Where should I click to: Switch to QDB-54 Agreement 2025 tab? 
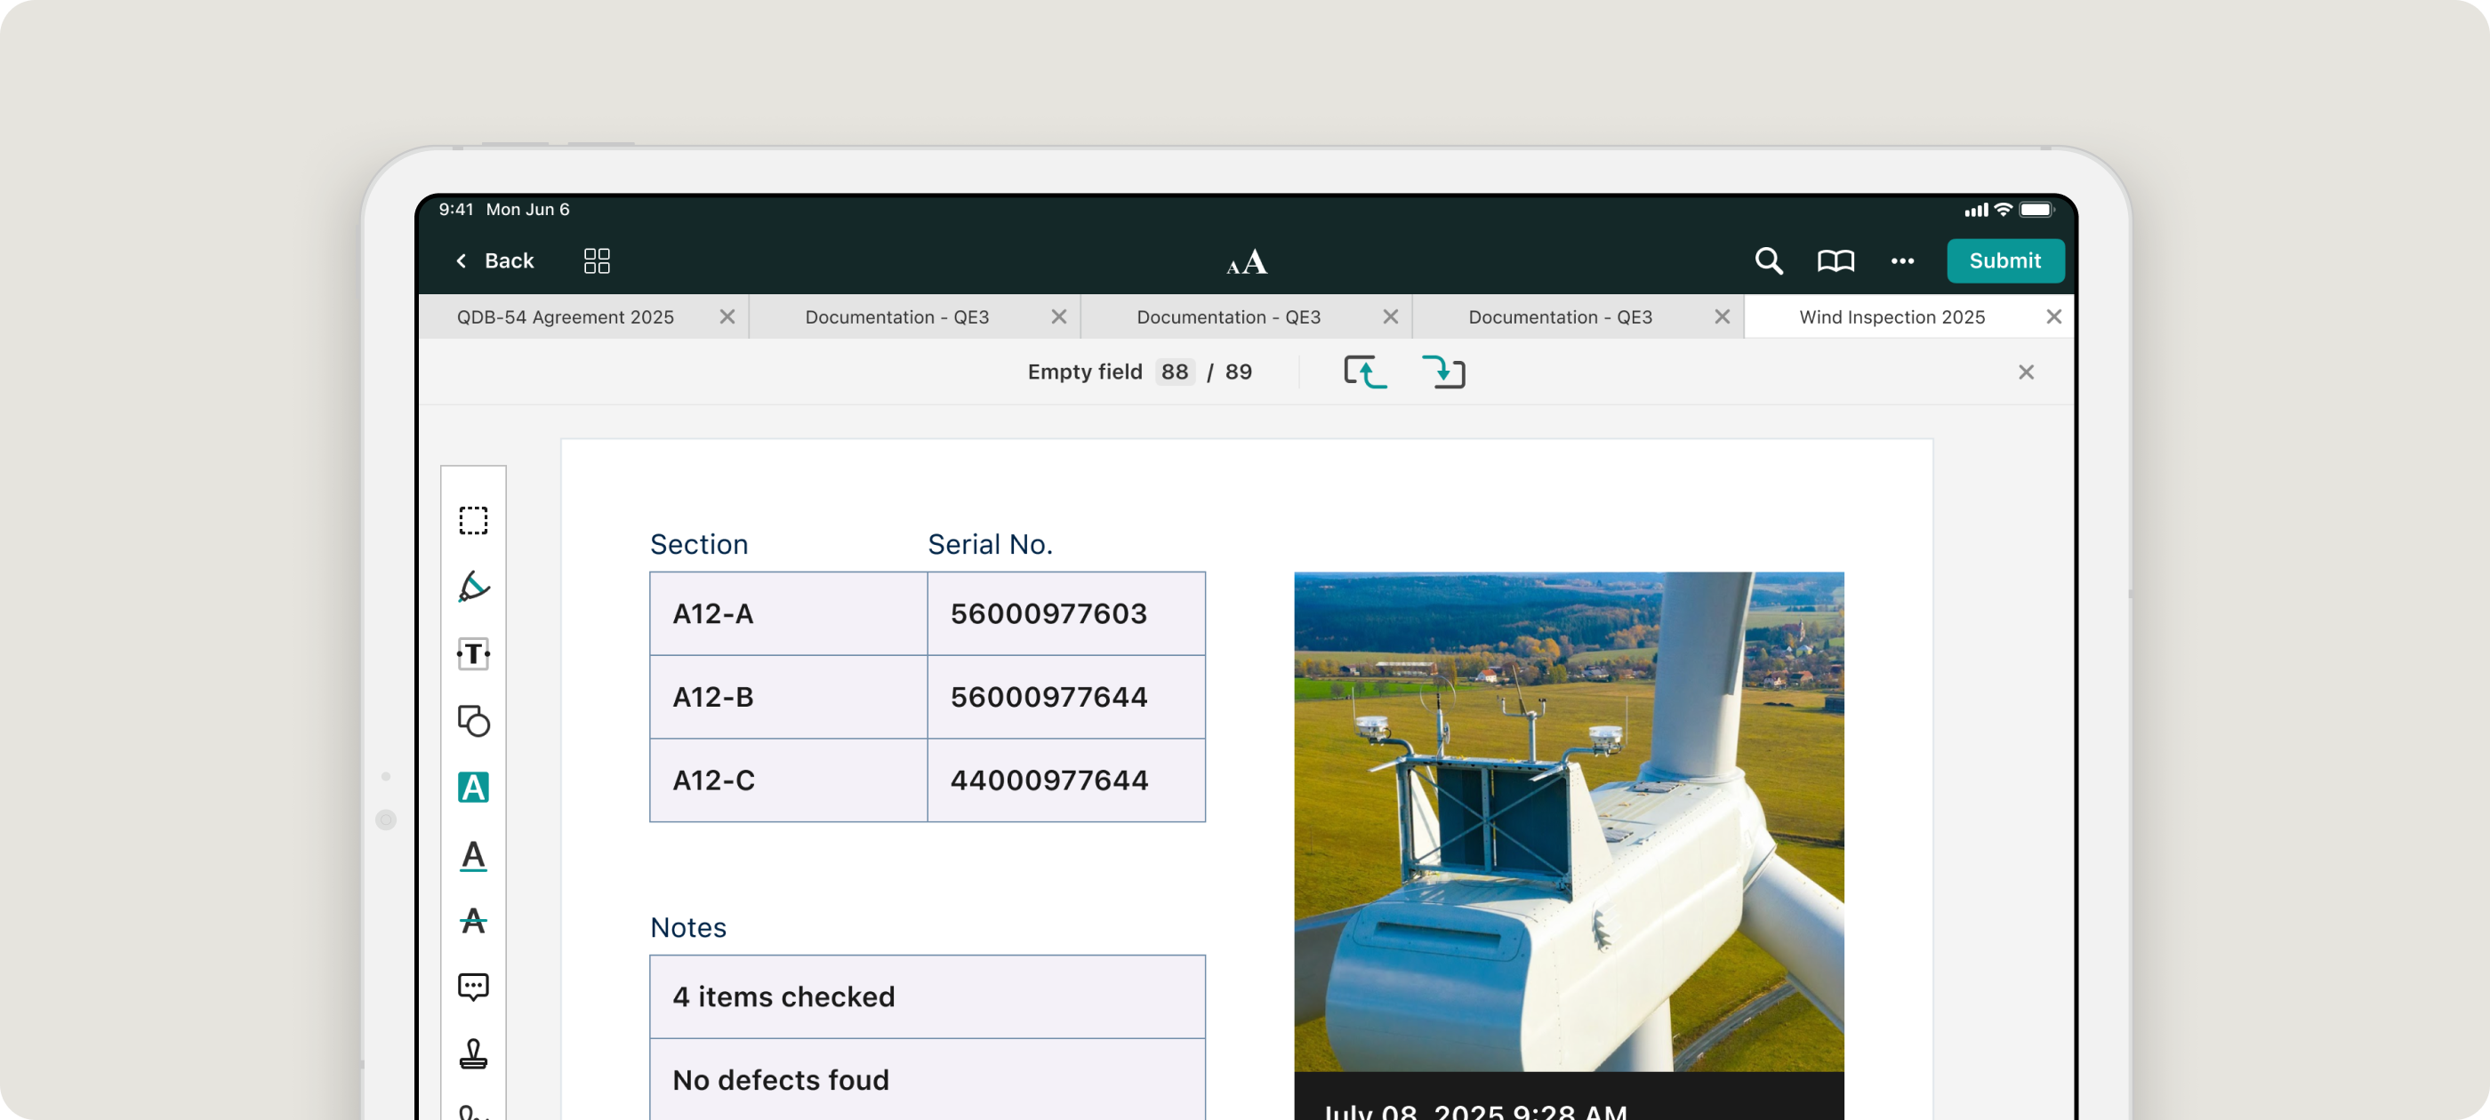coord(566,317)
